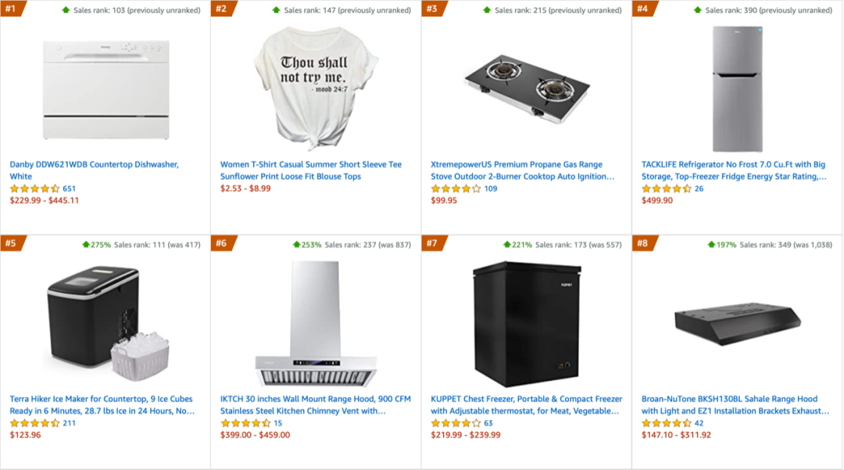Click the star rating of the Terra Hiker ice maker
The width and height of the screenshot is (844, 470).
pos(34,423)
